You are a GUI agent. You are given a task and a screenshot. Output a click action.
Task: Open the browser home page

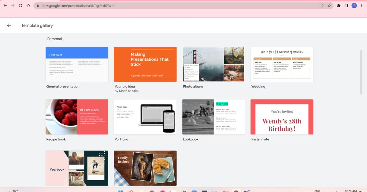coord(29,5)
